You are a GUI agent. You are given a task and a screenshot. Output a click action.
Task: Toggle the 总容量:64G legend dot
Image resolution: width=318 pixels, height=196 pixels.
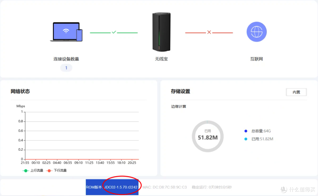[x=246, y=131]
